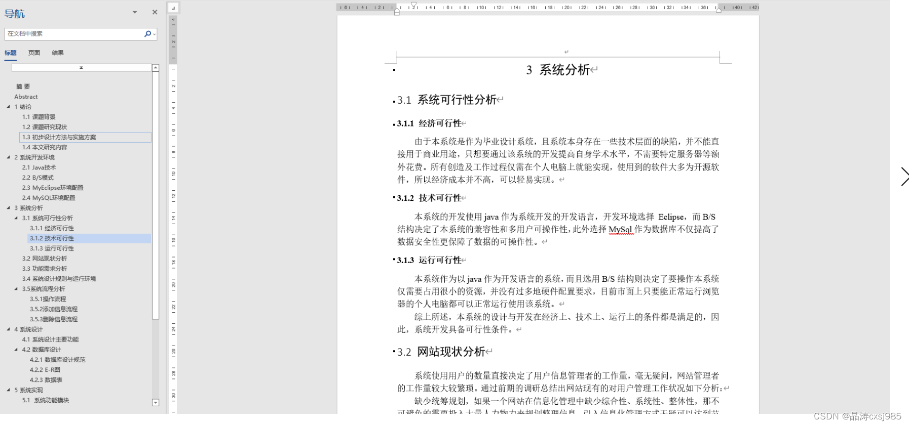Click the document heading 3 系统分析
The width and height of the screenshot is (909, 426).
pos(557,70)
